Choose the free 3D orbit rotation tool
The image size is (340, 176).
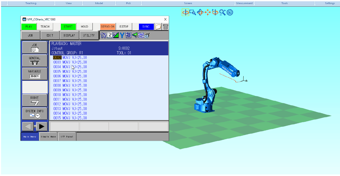point(200,12)
